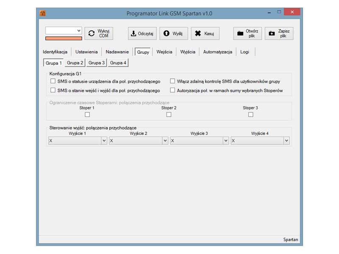
Task: Switch to Grupa 2 sub-tab
Action: (75, 63)
